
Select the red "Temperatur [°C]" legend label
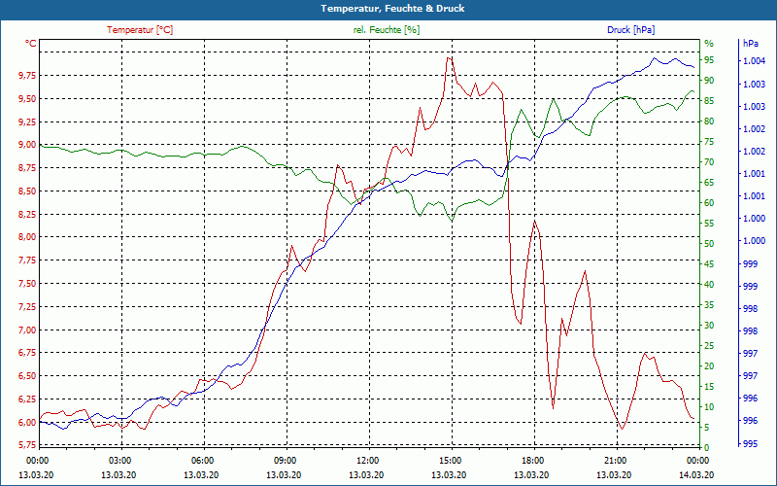140,30
